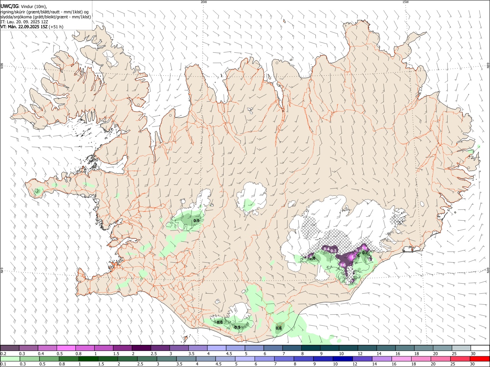Image resolution: width=490 pixels, height=367 pixels.
Task: Click the 'rigning/skúrir' legend description line
Action: point(44,12)
